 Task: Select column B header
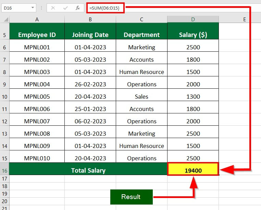click(90, 20)
